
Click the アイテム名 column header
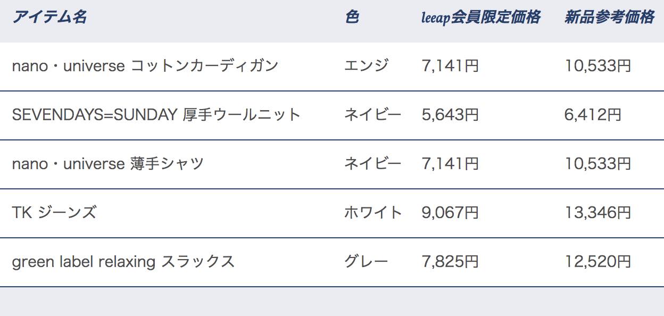click(49, 17)
